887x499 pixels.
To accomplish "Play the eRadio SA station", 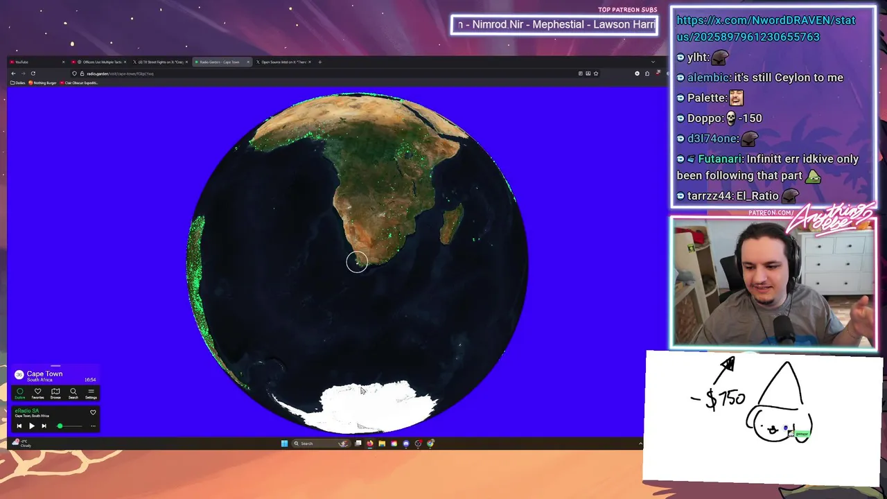I will [x=32, y=426].
